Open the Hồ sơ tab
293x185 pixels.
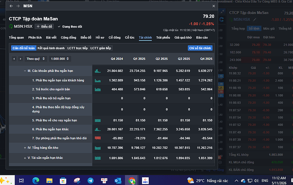point(100,37)
